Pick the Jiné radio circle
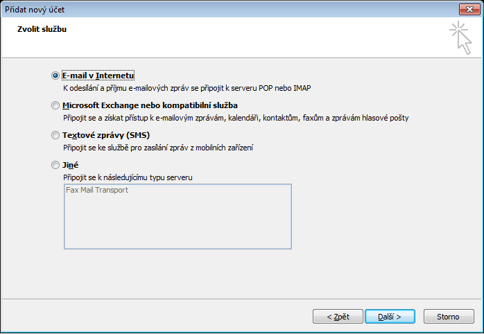This screenshot has height=334, width=484. 55,165
